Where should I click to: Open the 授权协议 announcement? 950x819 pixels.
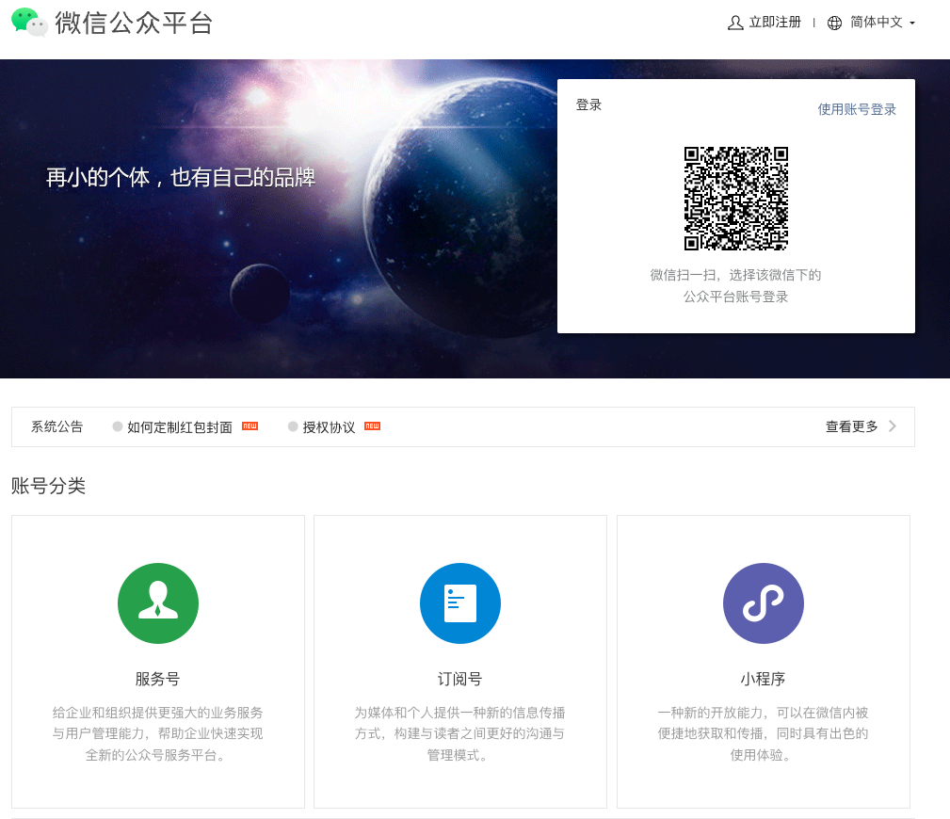pos(329,427)
